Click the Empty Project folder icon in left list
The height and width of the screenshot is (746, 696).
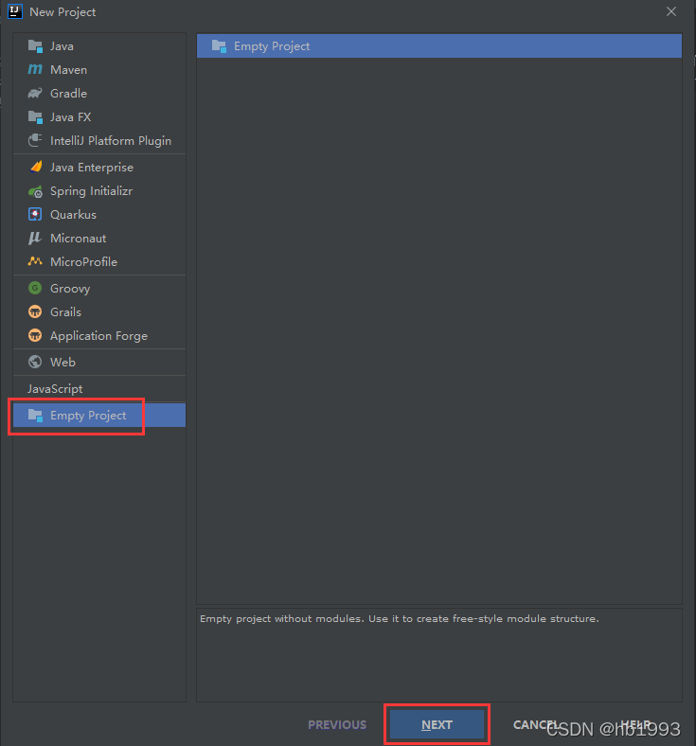coord(35,416)
